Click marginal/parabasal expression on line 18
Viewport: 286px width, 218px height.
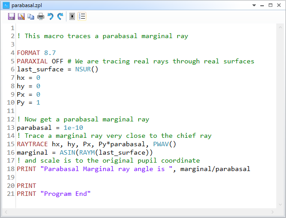coord(215,169)
